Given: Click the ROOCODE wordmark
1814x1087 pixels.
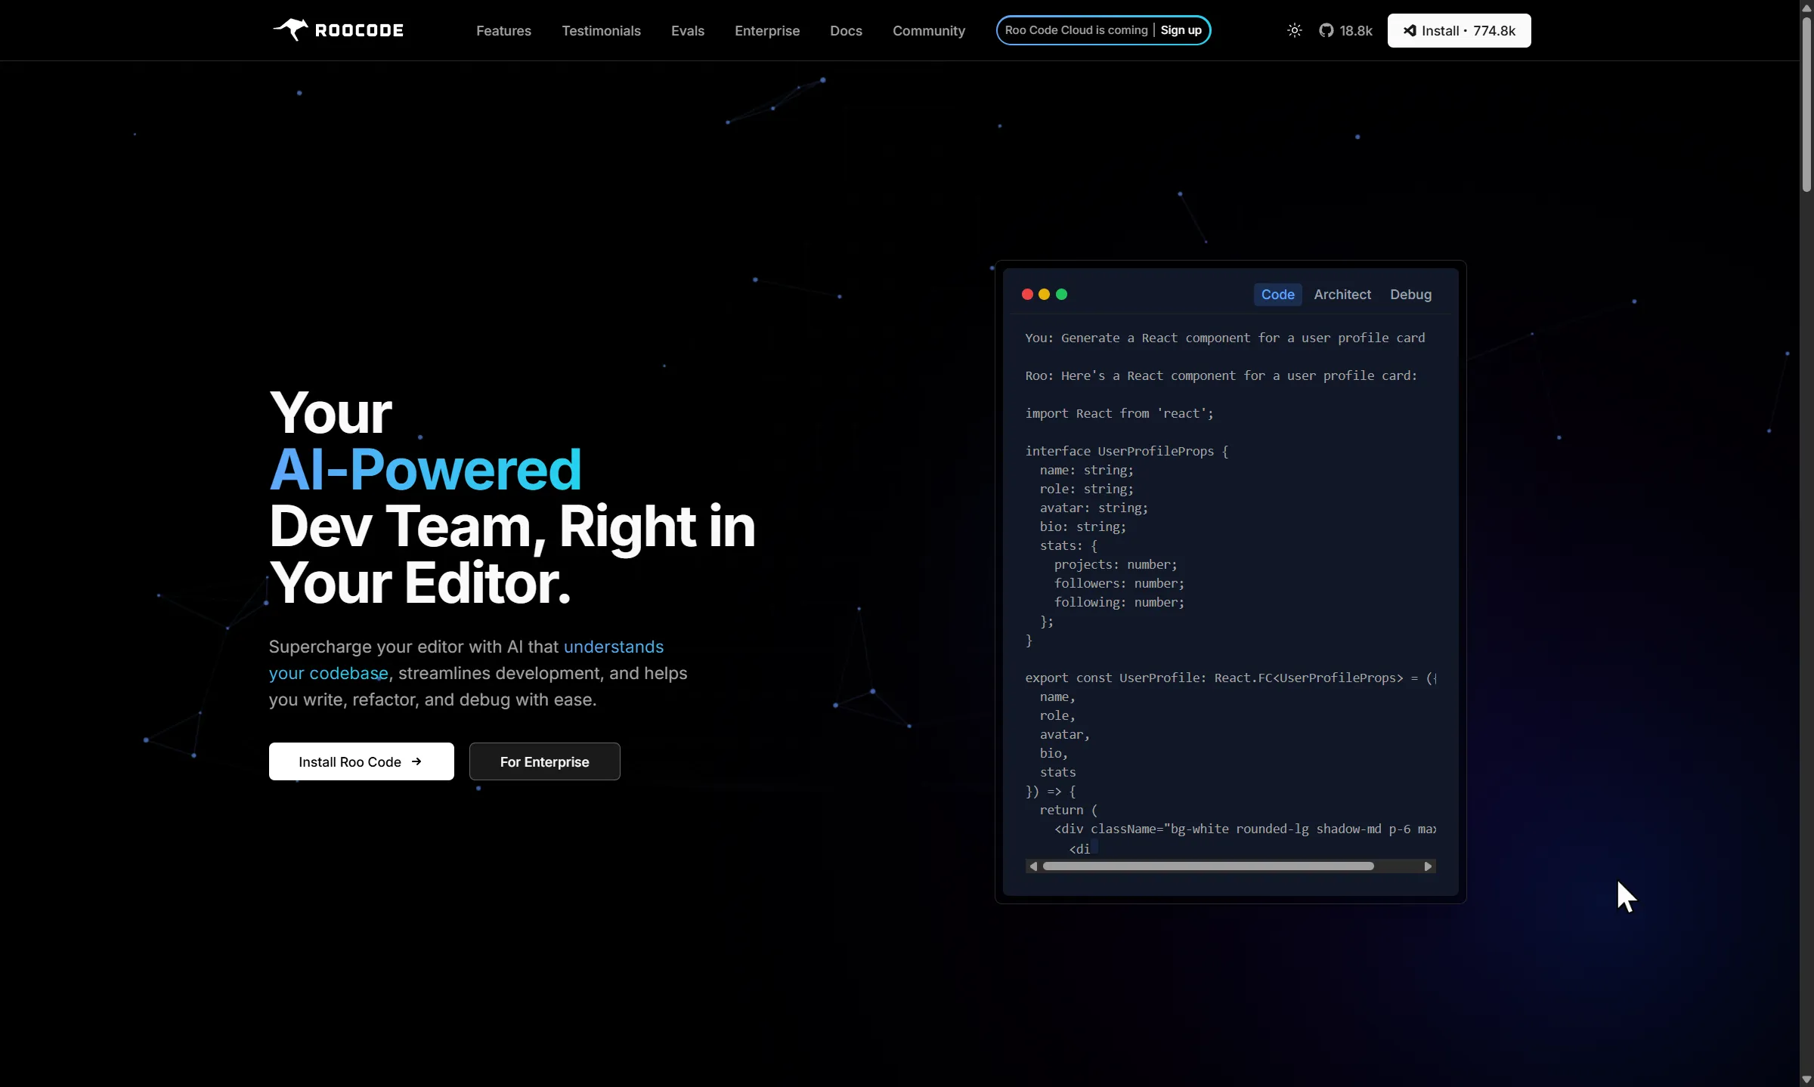Looking at the screenshot, I should tap(359, 30).
